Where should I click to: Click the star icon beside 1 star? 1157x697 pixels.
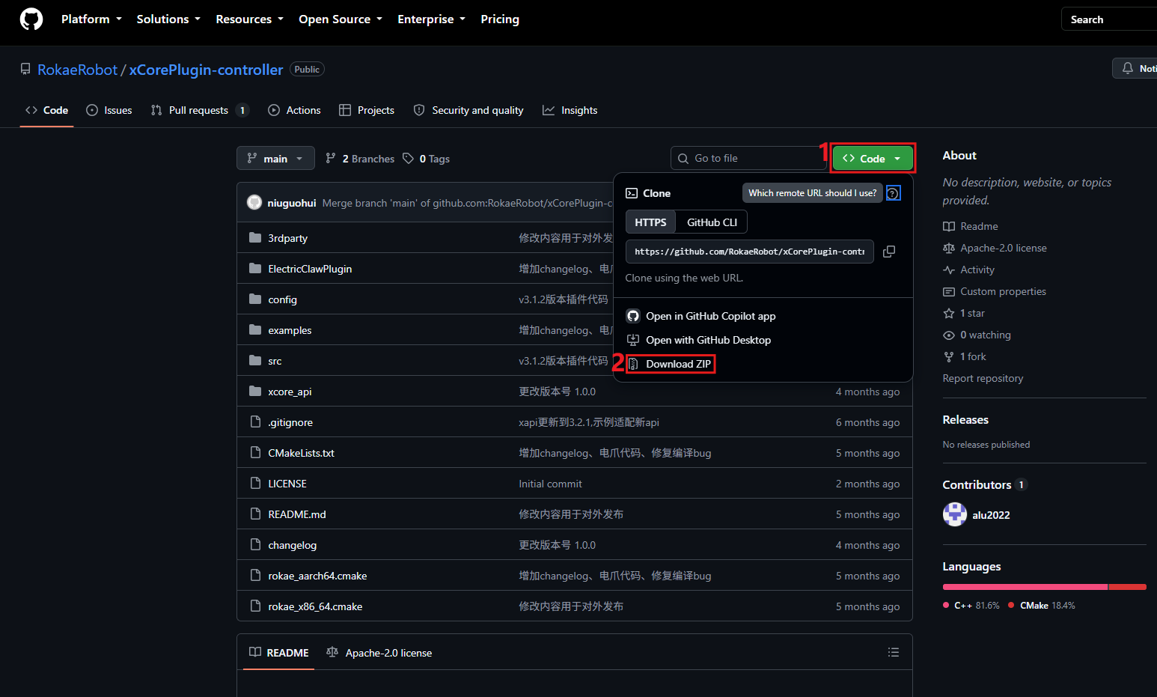949,313
